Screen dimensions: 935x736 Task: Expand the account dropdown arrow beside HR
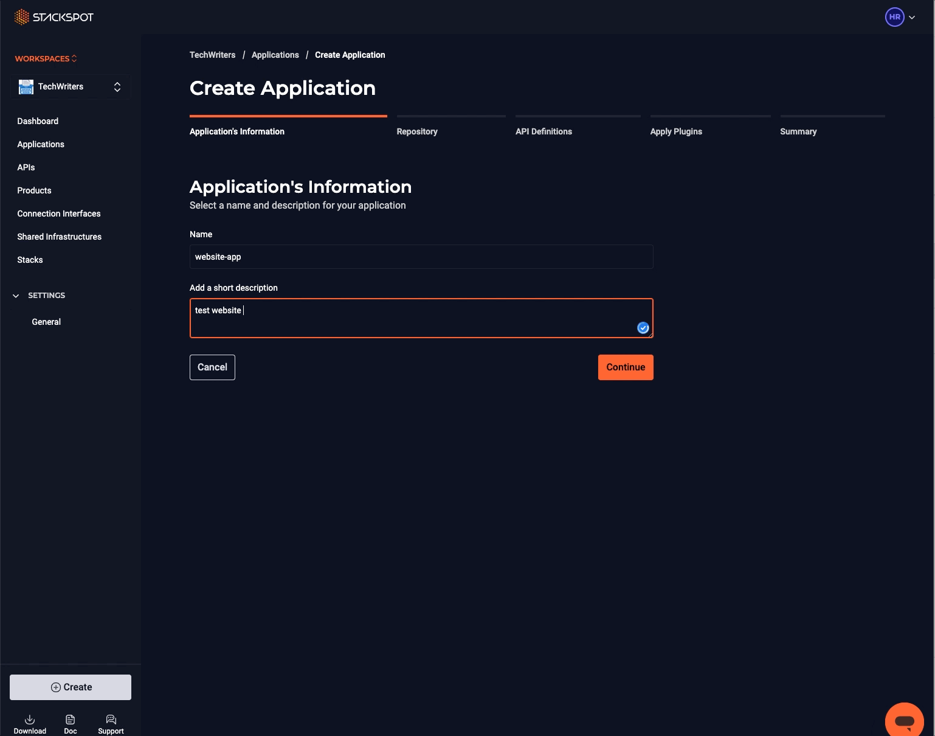912,18
